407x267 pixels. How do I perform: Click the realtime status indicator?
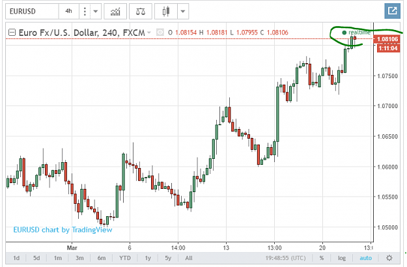tap(356, 33)
